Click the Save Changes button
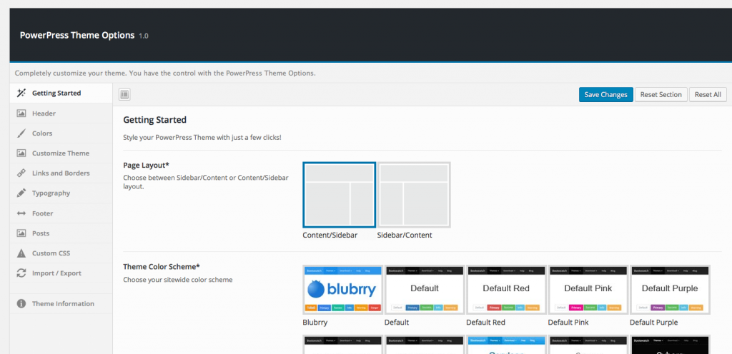The image size is (732, 354). [606, 94]
